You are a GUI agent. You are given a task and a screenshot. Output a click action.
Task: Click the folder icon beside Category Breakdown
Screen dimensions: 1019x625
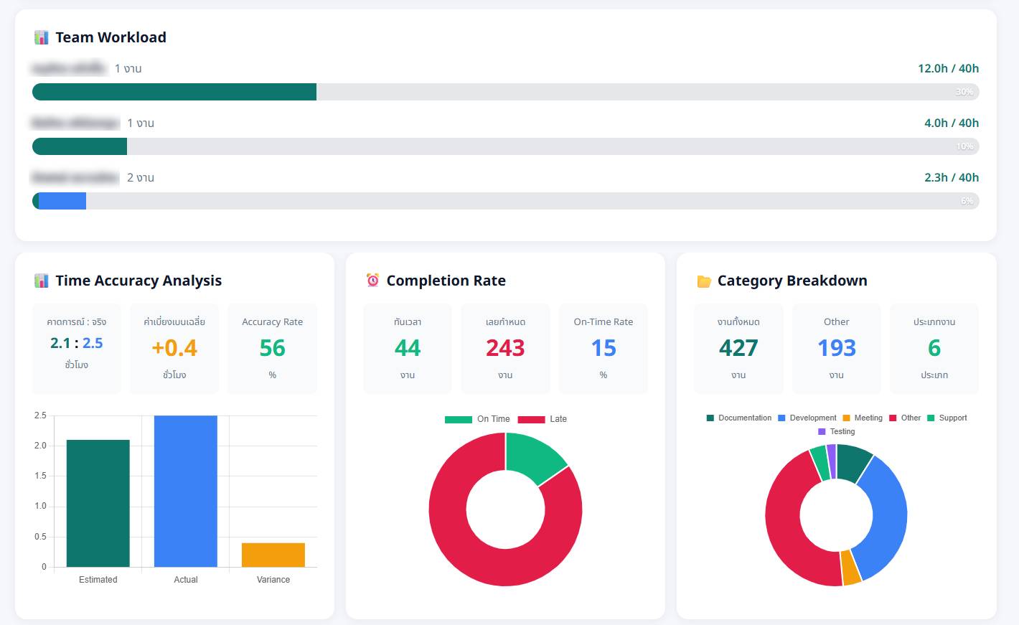click(704, 281)
